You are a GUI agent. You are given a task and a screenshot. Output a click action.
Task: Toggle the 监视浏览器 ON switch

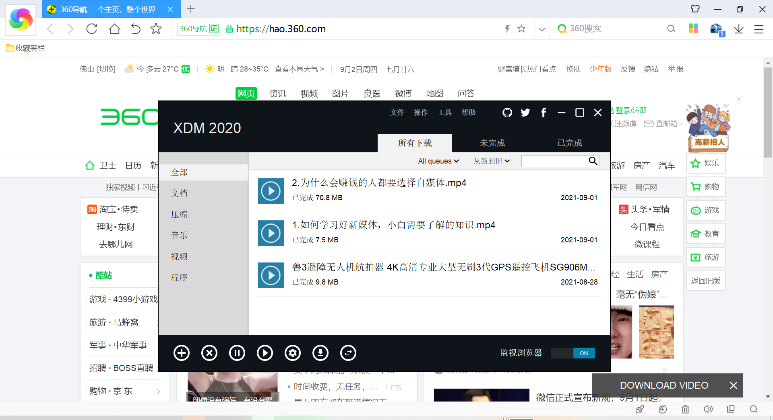coord(573,353)
